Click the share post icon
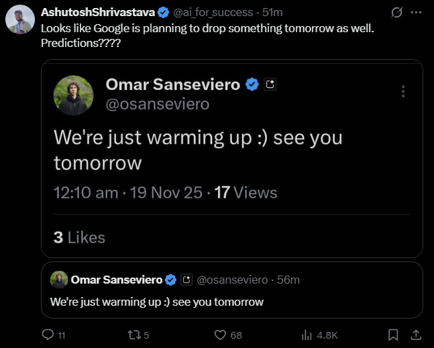434x348 pixels. (415, 335)
